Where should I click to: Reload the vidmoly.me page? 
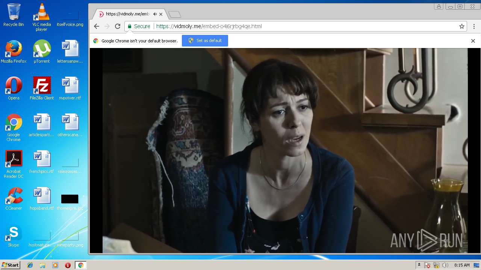click(118, 26)
